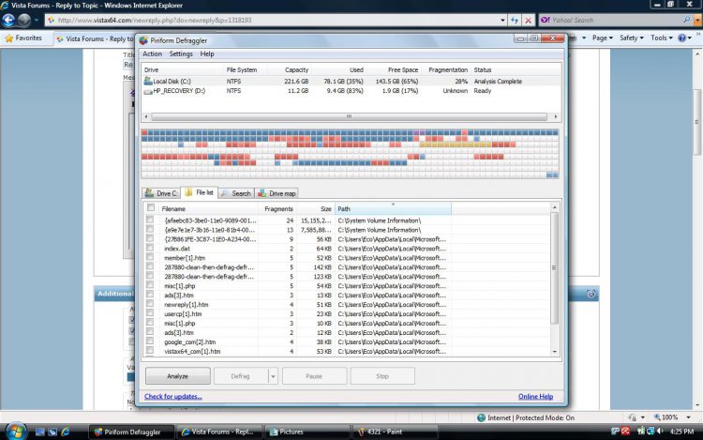Click Internet Explorer forward arrow button

click(x=24, y=21)
